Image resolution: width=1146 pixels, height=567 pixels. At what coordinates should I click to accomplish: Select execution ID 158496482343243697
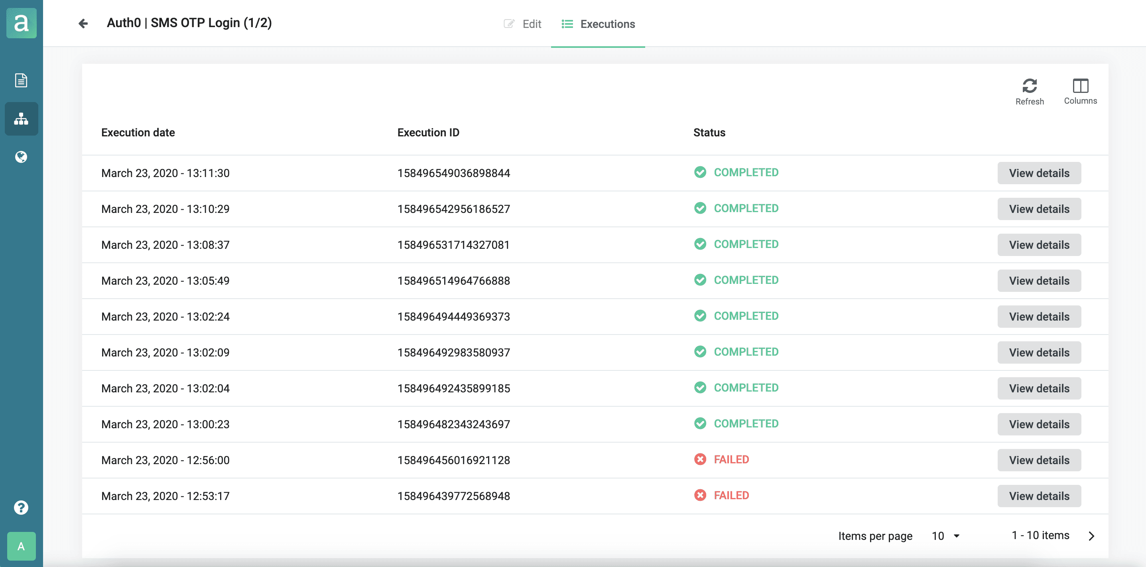coord(453,424)
